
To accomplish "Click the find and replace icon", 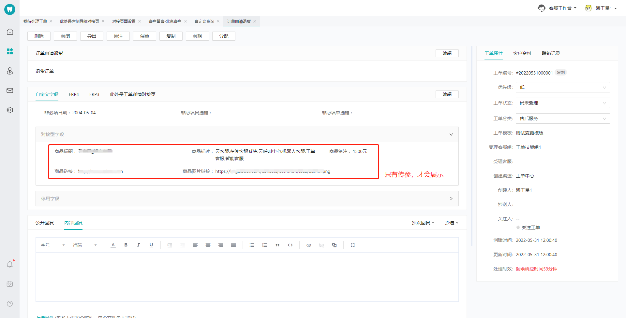I will 334,245.
